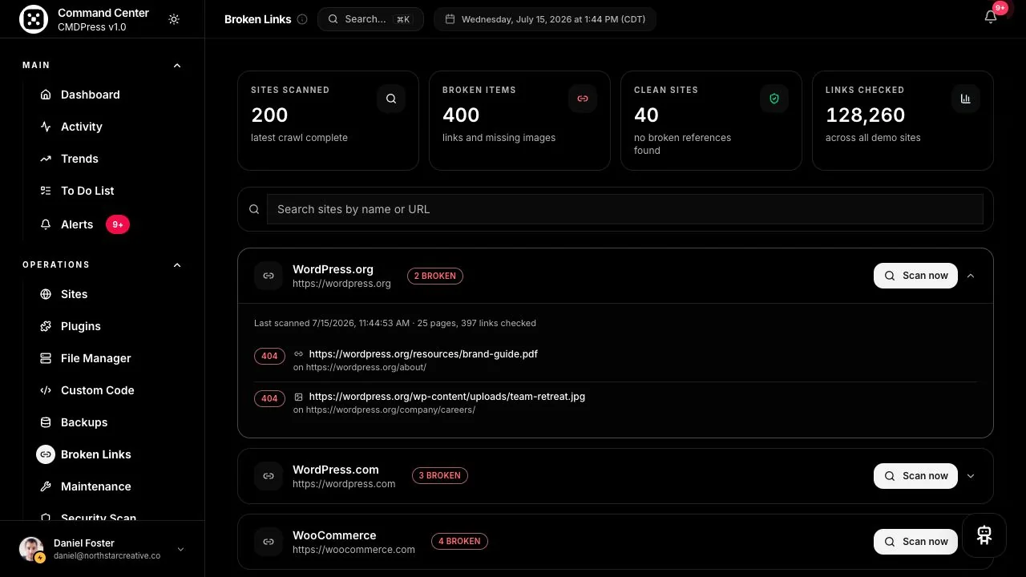Click the Sites globe icon
Screen dimensions: 1026x577
46,294
